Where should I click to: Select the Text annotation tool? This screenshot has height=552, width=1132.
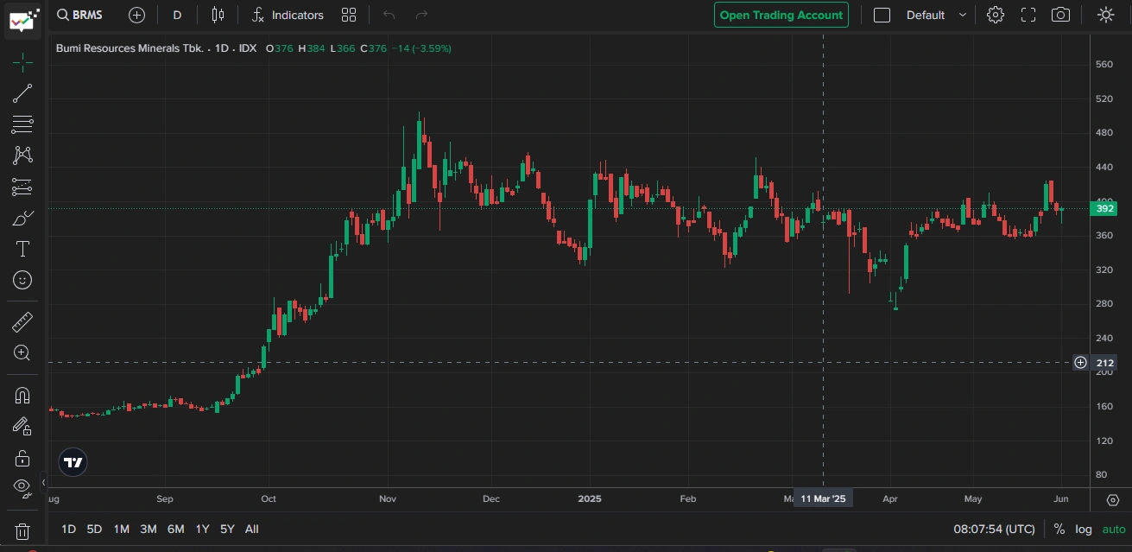tap(22, 250)
